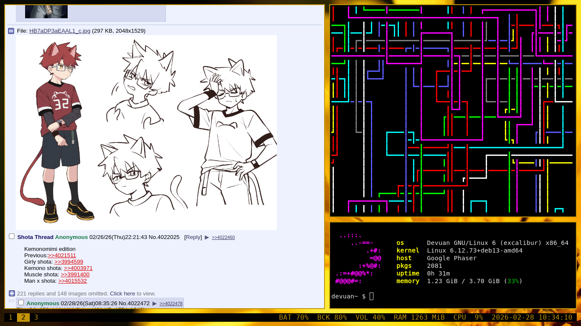Screen dimensions: 581x326
Task: Tick the checkbox beside Shota Thread post
Action: pos(12,236)
